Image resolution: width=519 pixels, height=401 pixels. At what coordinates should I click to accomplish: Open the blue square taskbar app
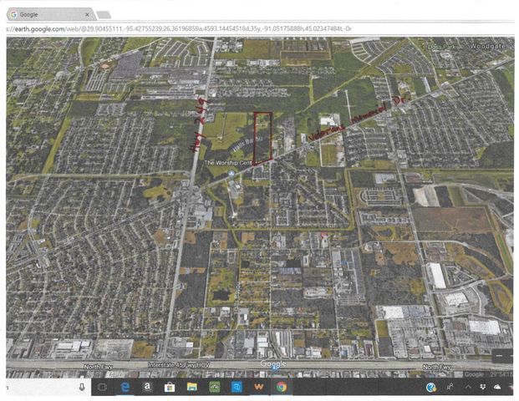click(x=237, y=387)
